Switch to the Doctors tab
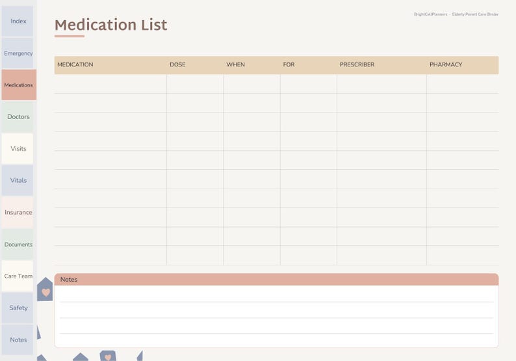The image size is (516, 361). click(18, 116)
